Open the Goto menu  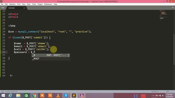click(x=28, y=4)
